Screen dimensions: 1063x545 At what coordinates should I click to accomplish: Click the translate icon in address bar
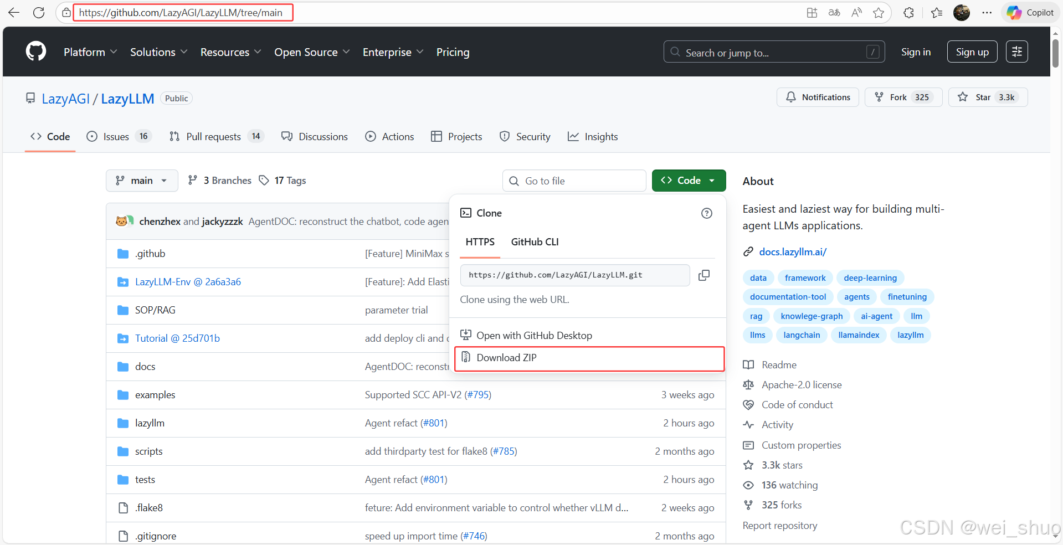coord(834,13)
